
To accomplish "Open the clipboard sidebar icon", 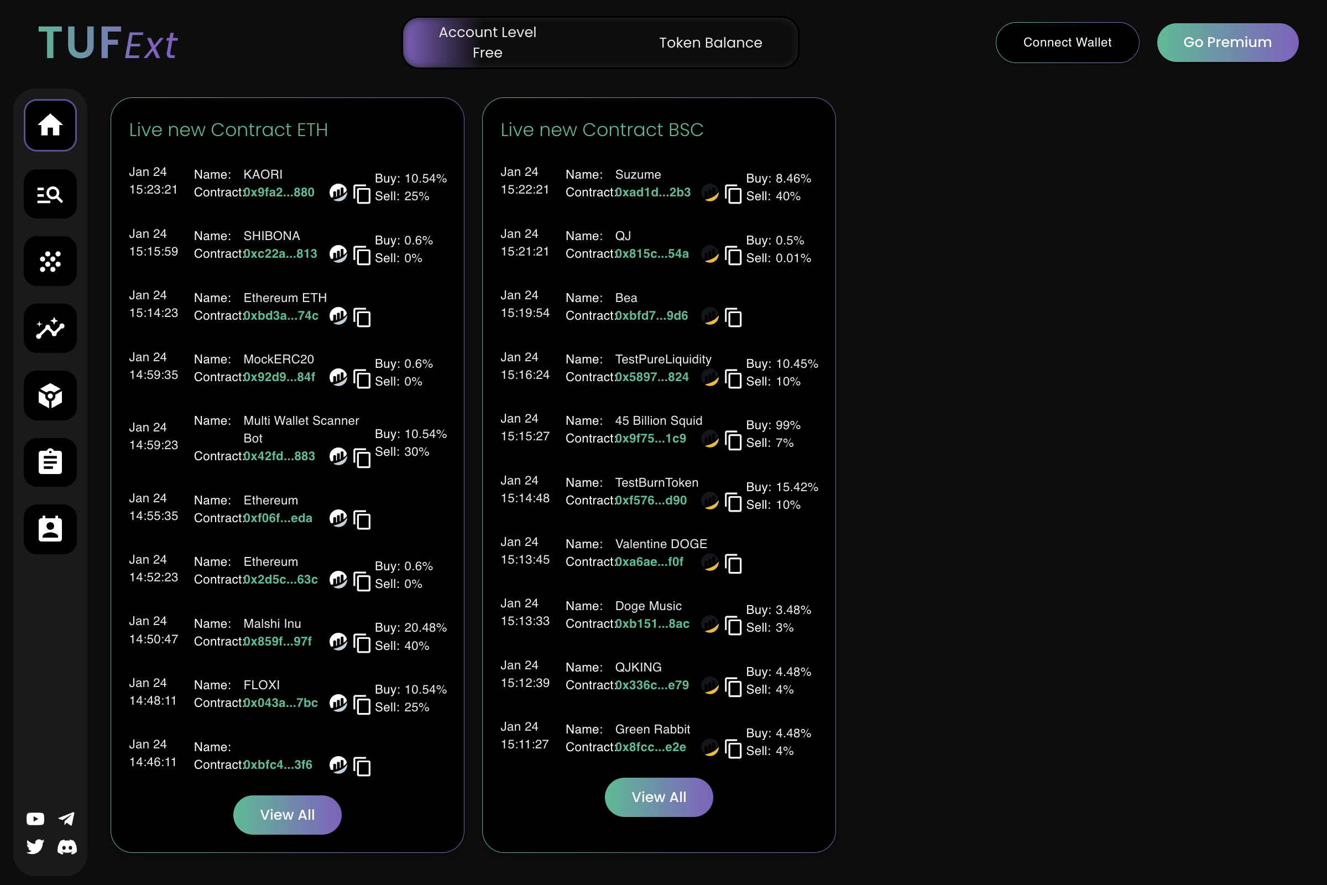I will [x=50, y=462].
